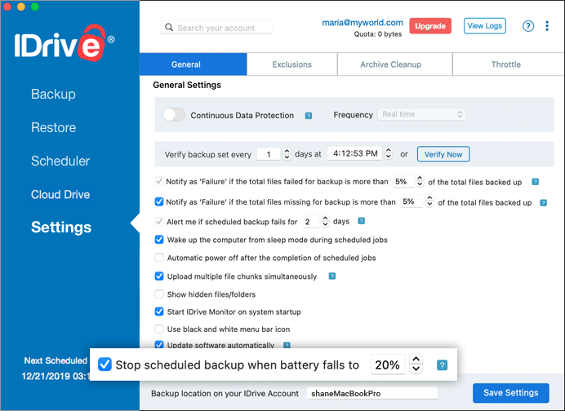Open Cloud Drive in the sidebar
Viewport: 565px width, 411px height.
(x=60, y=194)
